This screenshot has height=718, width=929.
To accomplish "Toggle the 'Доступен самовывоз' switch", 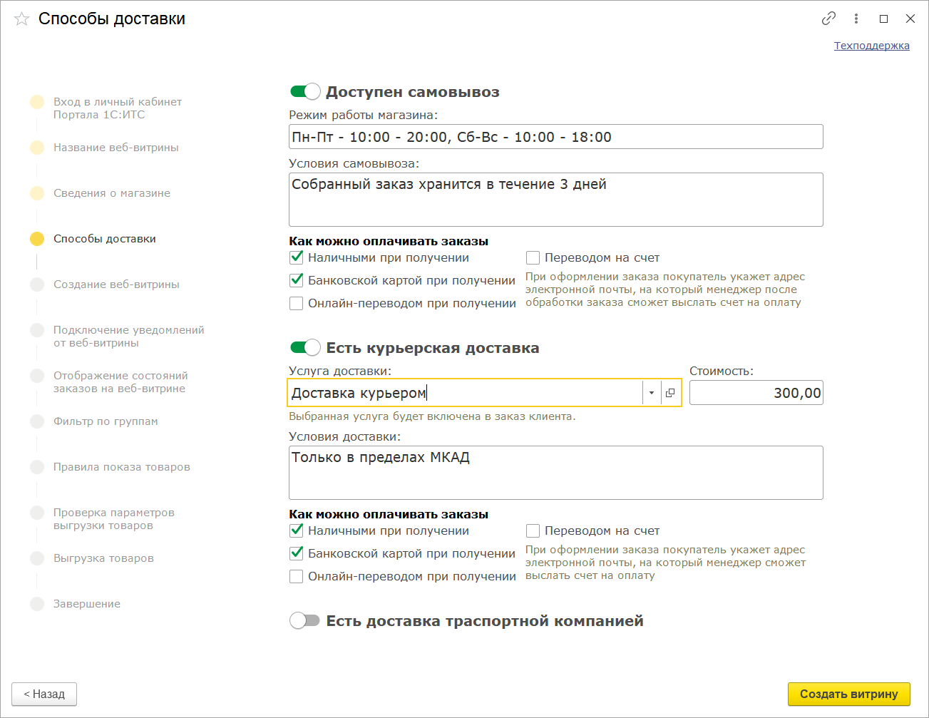I will tap(305, 92).
